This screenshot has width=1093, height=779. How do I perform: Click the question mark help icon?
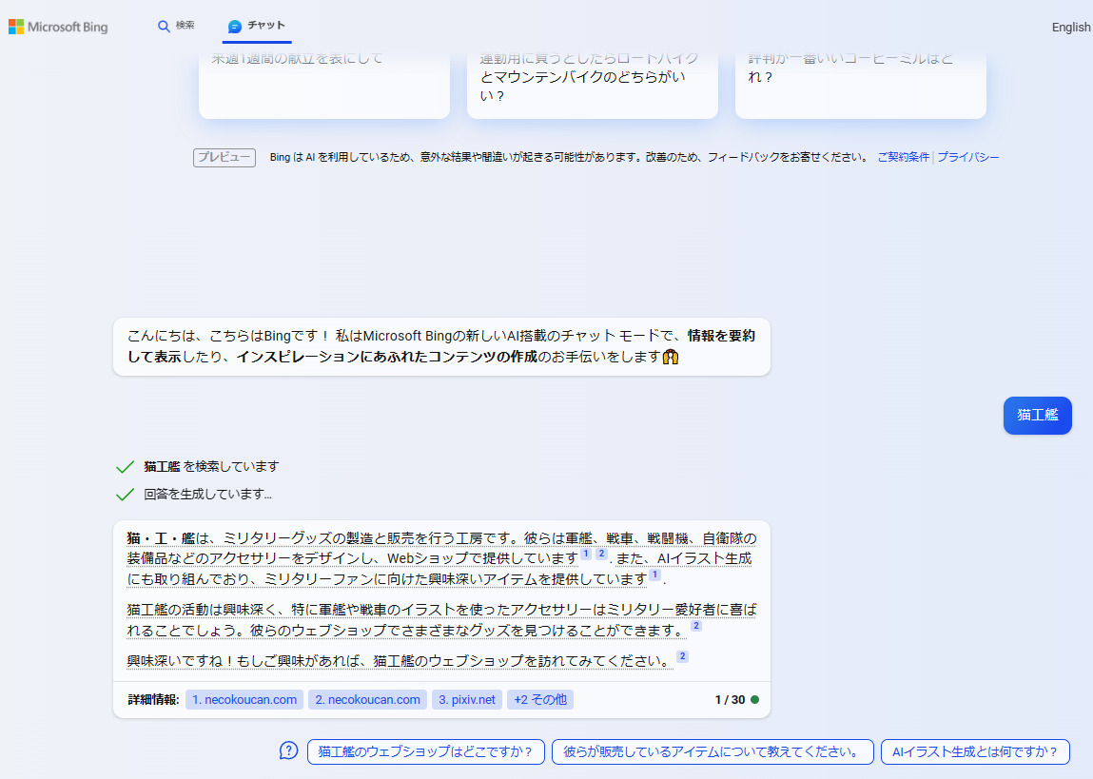[288, 750]
